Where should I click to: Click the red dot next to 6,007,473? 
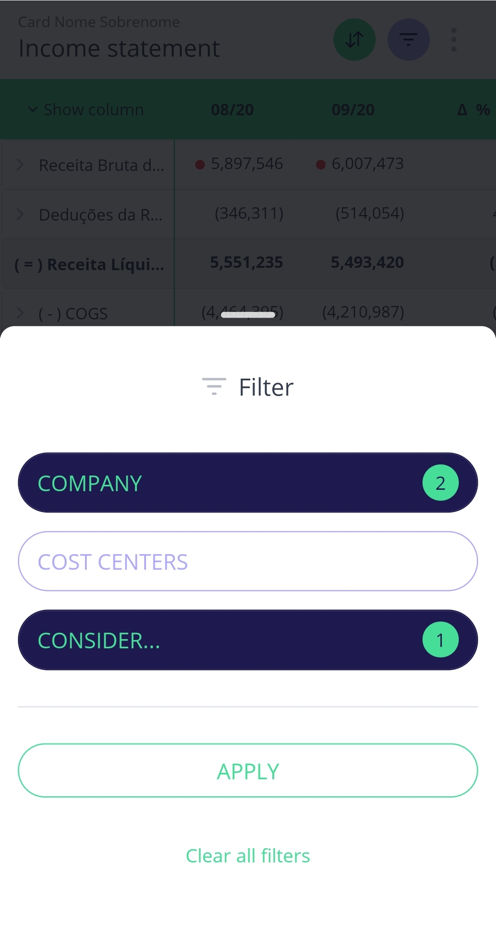(321, 163)
